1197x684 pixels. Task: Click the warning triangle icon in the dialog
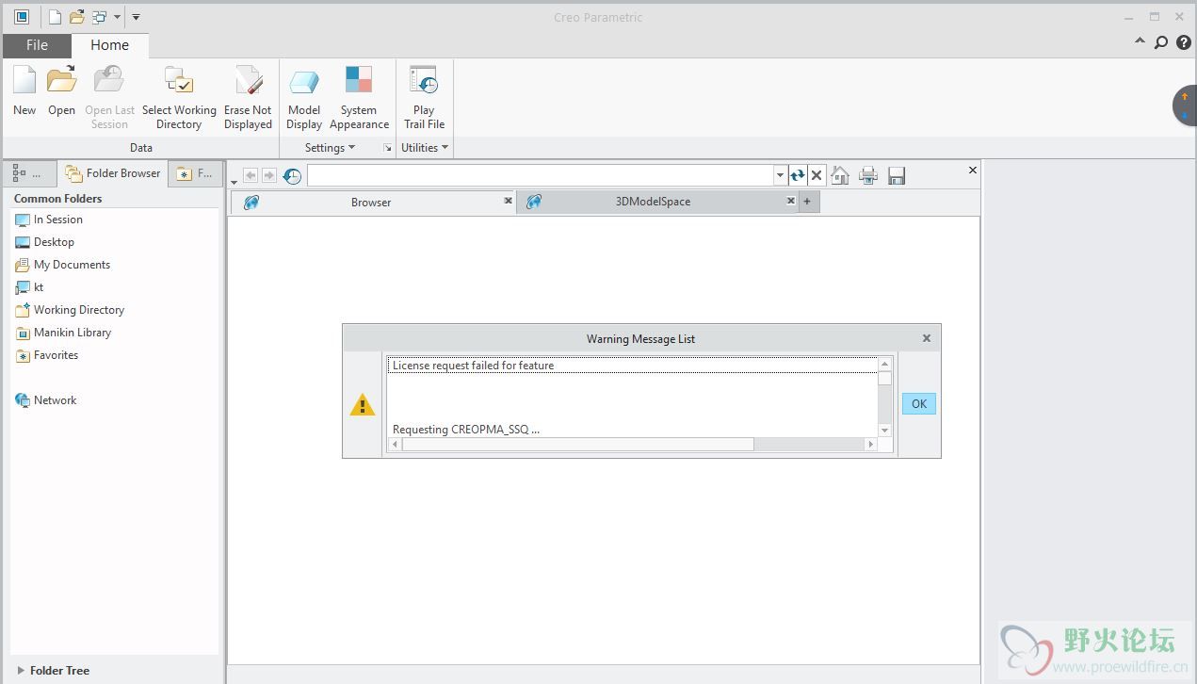(x=363, y=405)
